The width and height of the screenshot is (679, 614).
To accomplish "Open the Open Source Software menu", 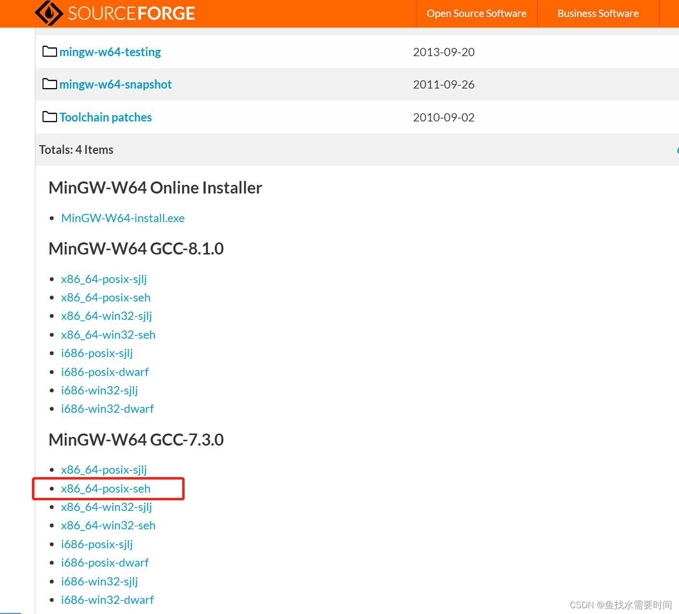I will [476, 13].
